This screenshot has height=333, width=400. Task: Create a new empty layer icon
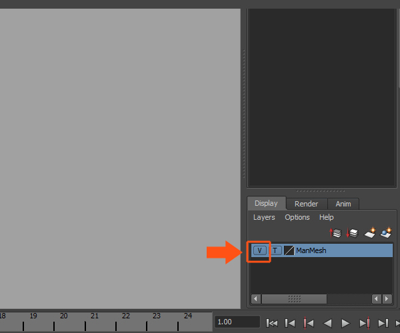370,232
